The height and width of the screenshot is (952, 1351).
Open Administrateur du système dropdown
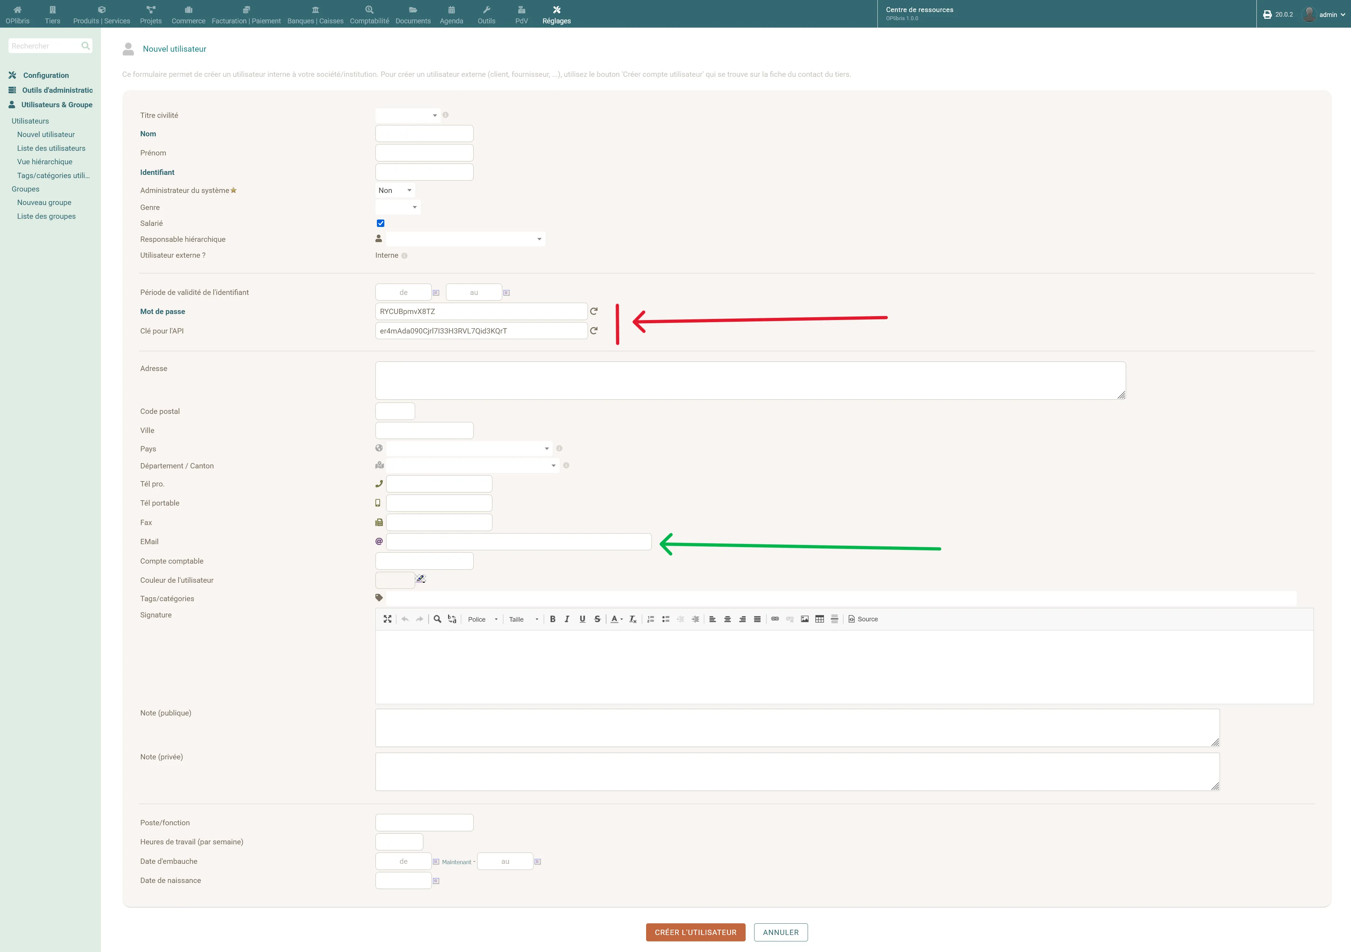(395, 190)
